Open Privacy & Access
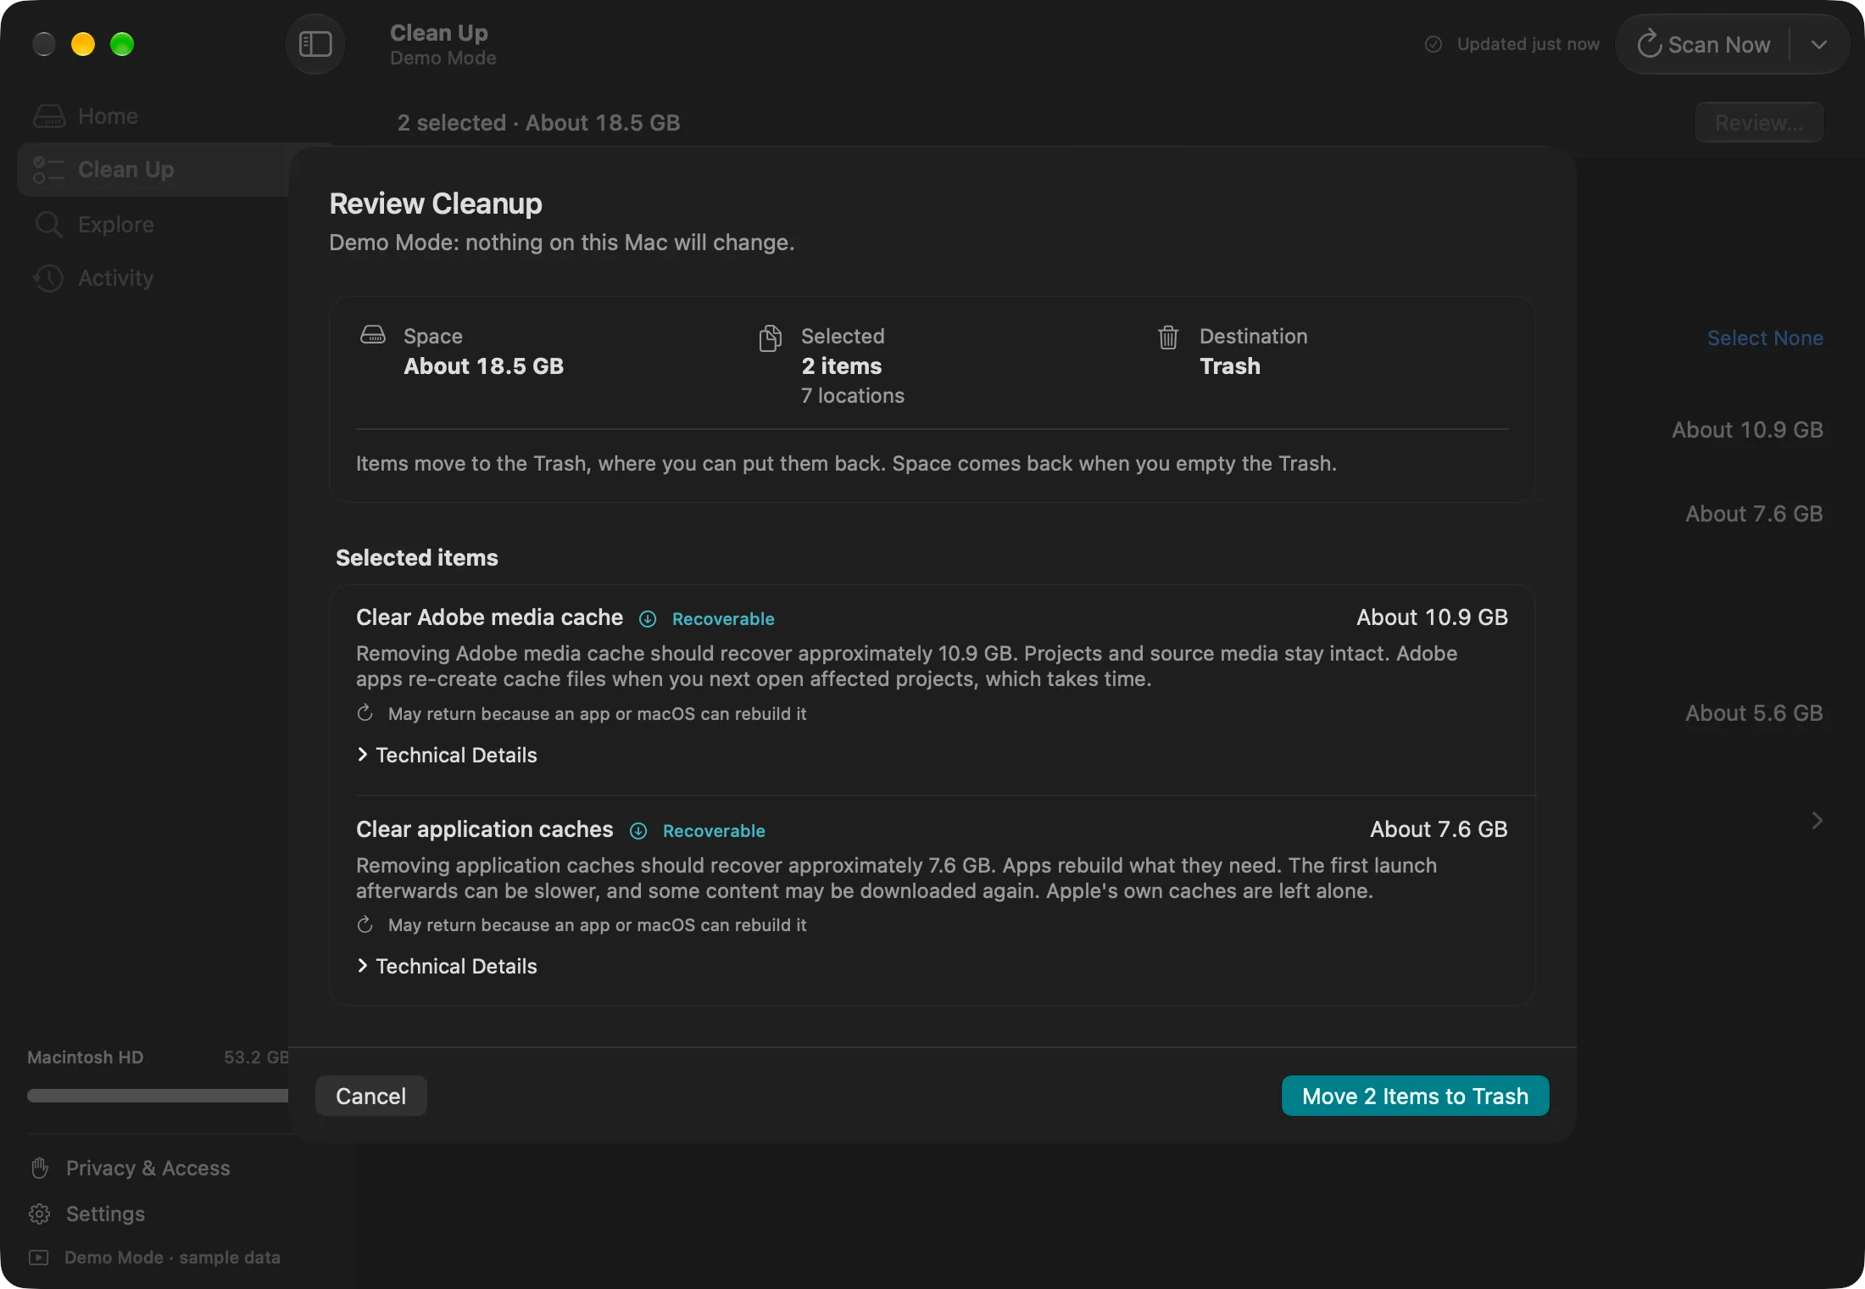This screenshot has height=1289, width=1865. click(131, 1168)
